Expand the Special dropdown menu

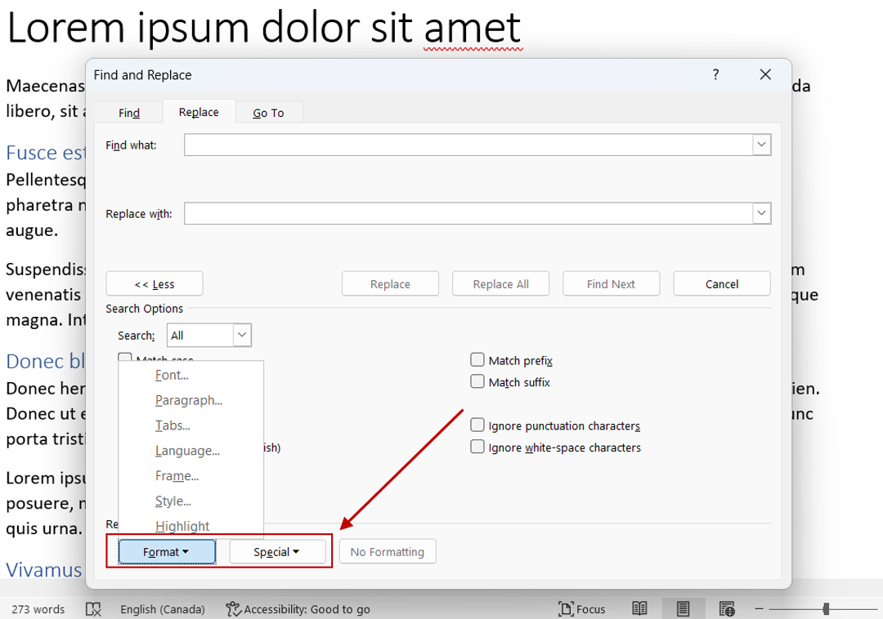click(278, 551)
